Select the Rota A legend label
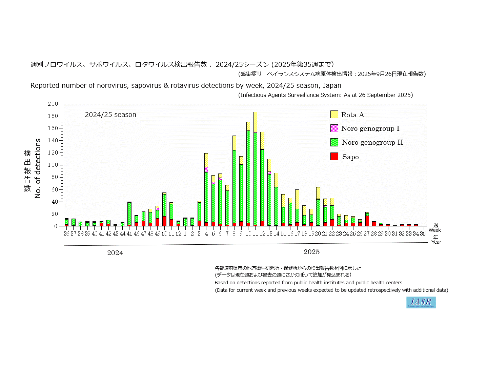This screenshot has height=366, width=488. point(352,115)
